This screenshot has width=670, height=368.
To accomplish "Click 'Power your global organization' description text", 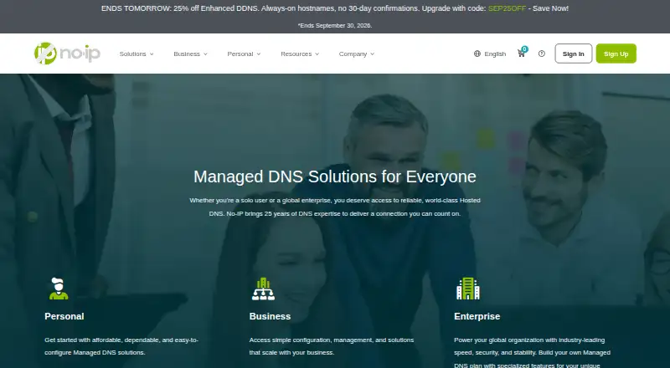I will (x=532, y=352).
